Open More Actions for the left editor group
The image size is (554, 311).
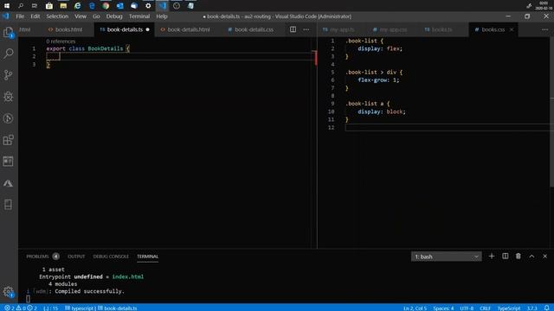click(306, 29)
